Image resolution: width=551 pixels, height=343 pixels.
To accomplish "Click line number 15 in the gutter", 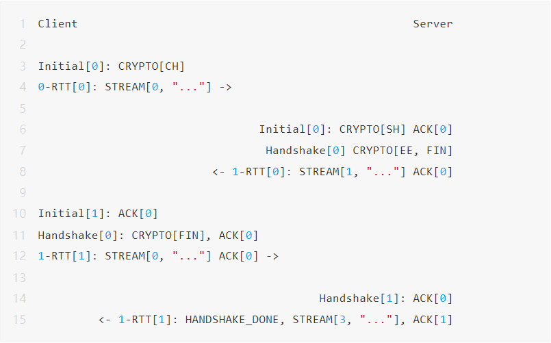I will [x=19, y=320].
